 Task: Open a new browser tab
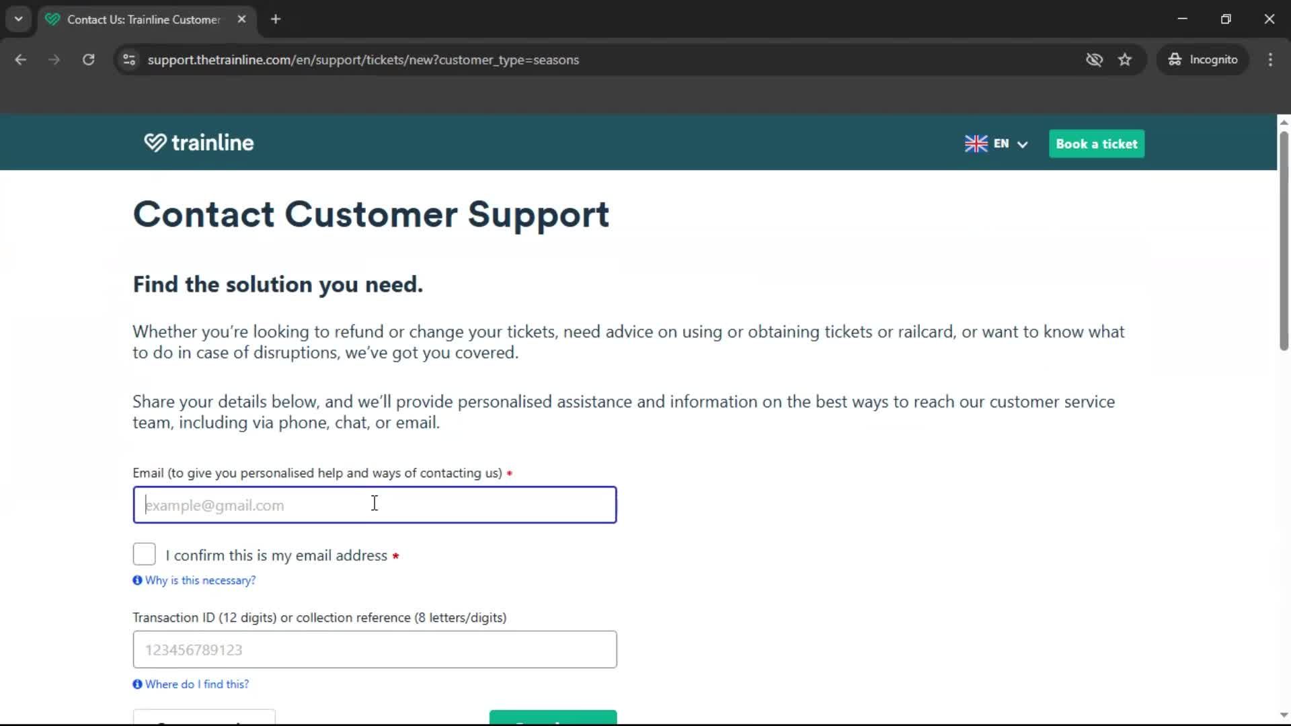point(276,19)
